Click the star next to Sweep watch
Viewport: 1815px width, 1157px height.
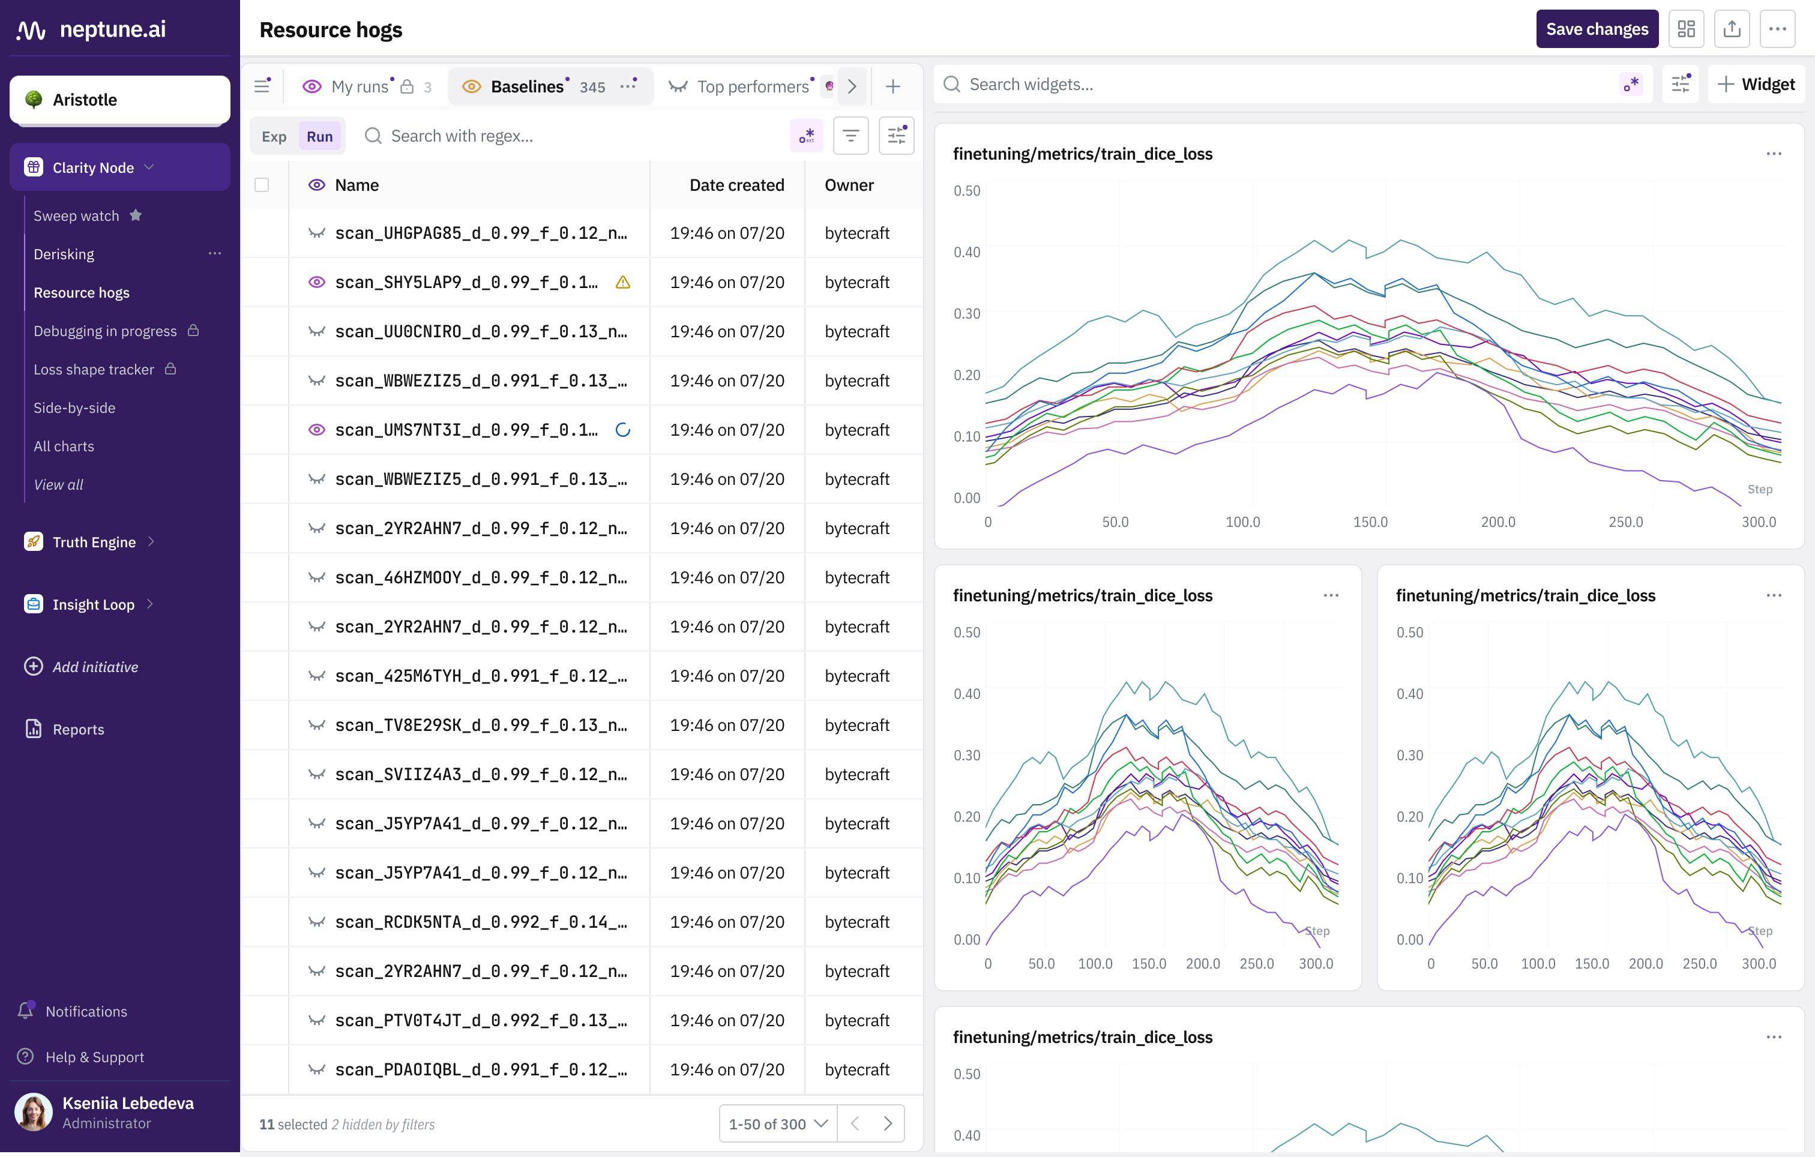click(136, 215)
